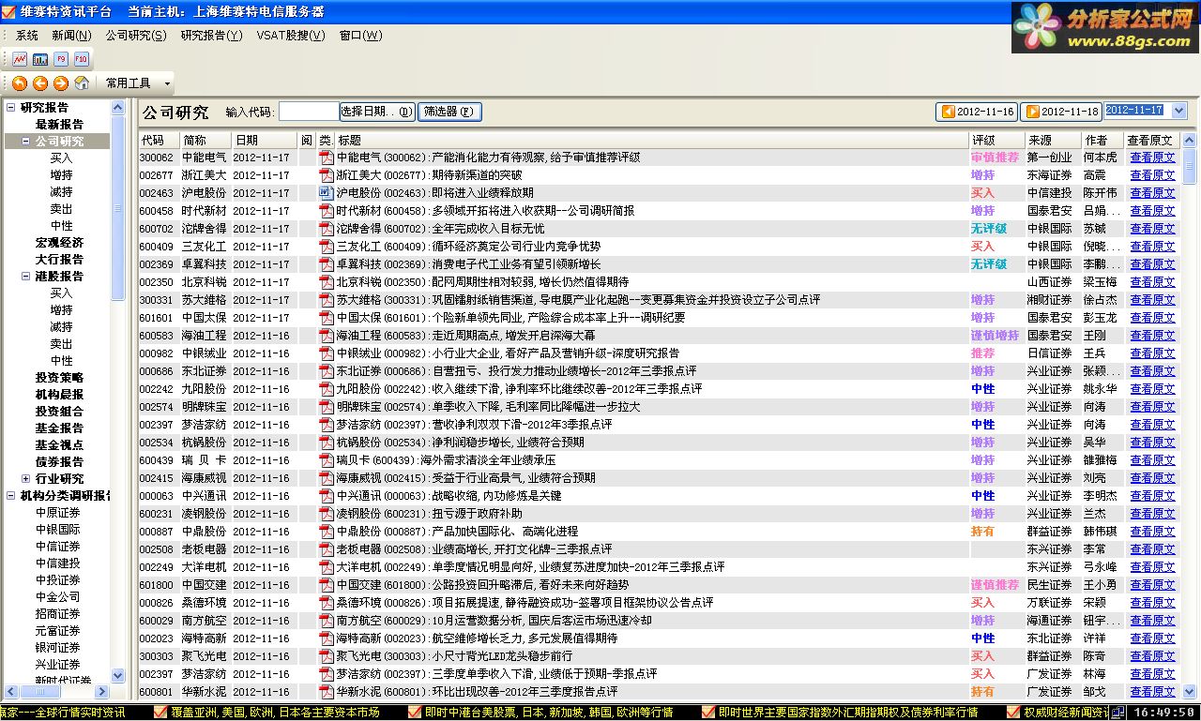Click the 输入代码 input field
This screenshot has width=1201, height=721.
pos(309,112)
